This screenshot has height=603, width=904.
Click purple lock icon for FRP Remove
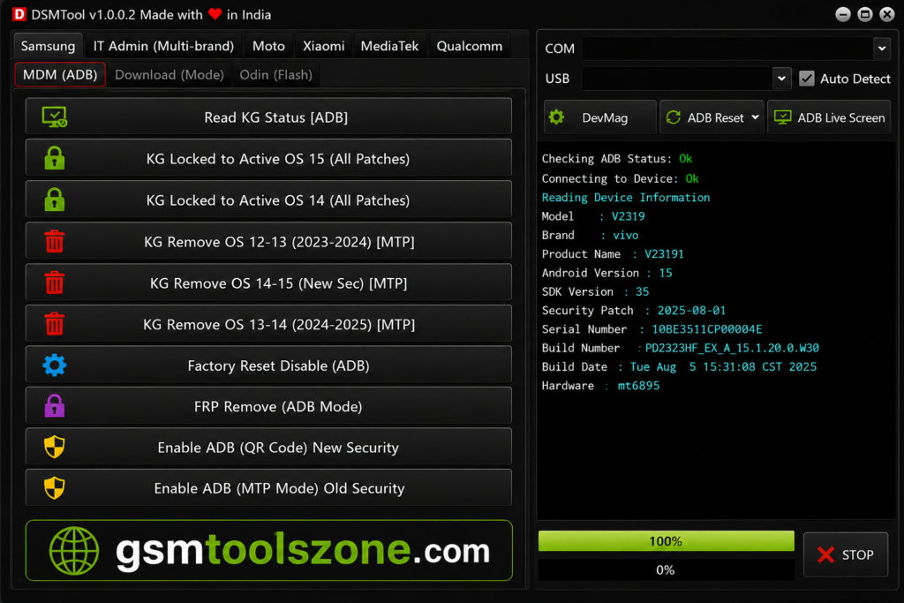pos(54,406)
